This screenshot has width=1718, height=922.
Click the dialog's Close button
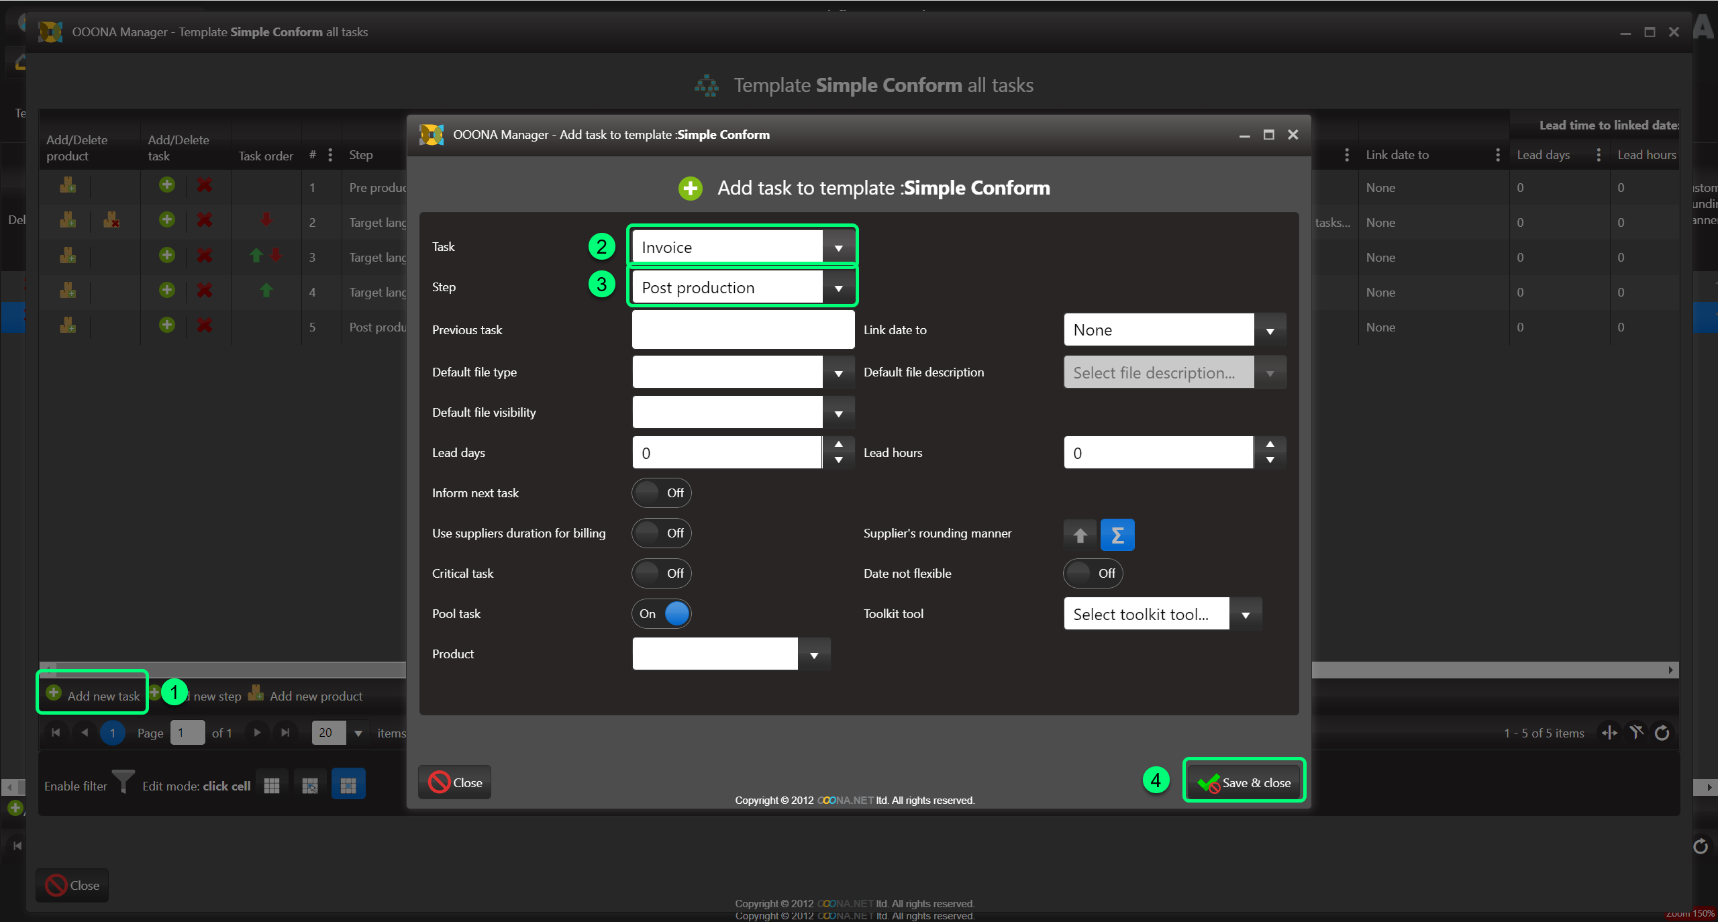click(x=455, y=782)
